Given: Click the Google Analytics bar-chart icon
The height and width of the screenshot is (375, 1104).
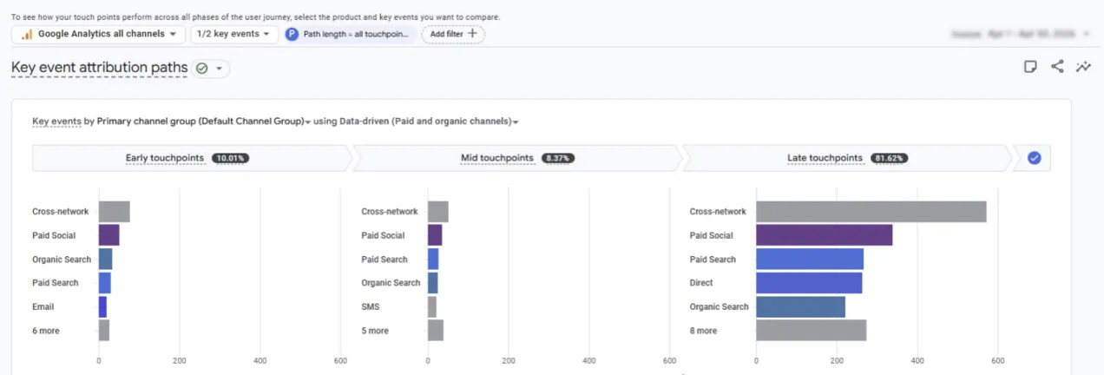Looking at the screenshot, I should pyautogui.click(x=27, y=34).
